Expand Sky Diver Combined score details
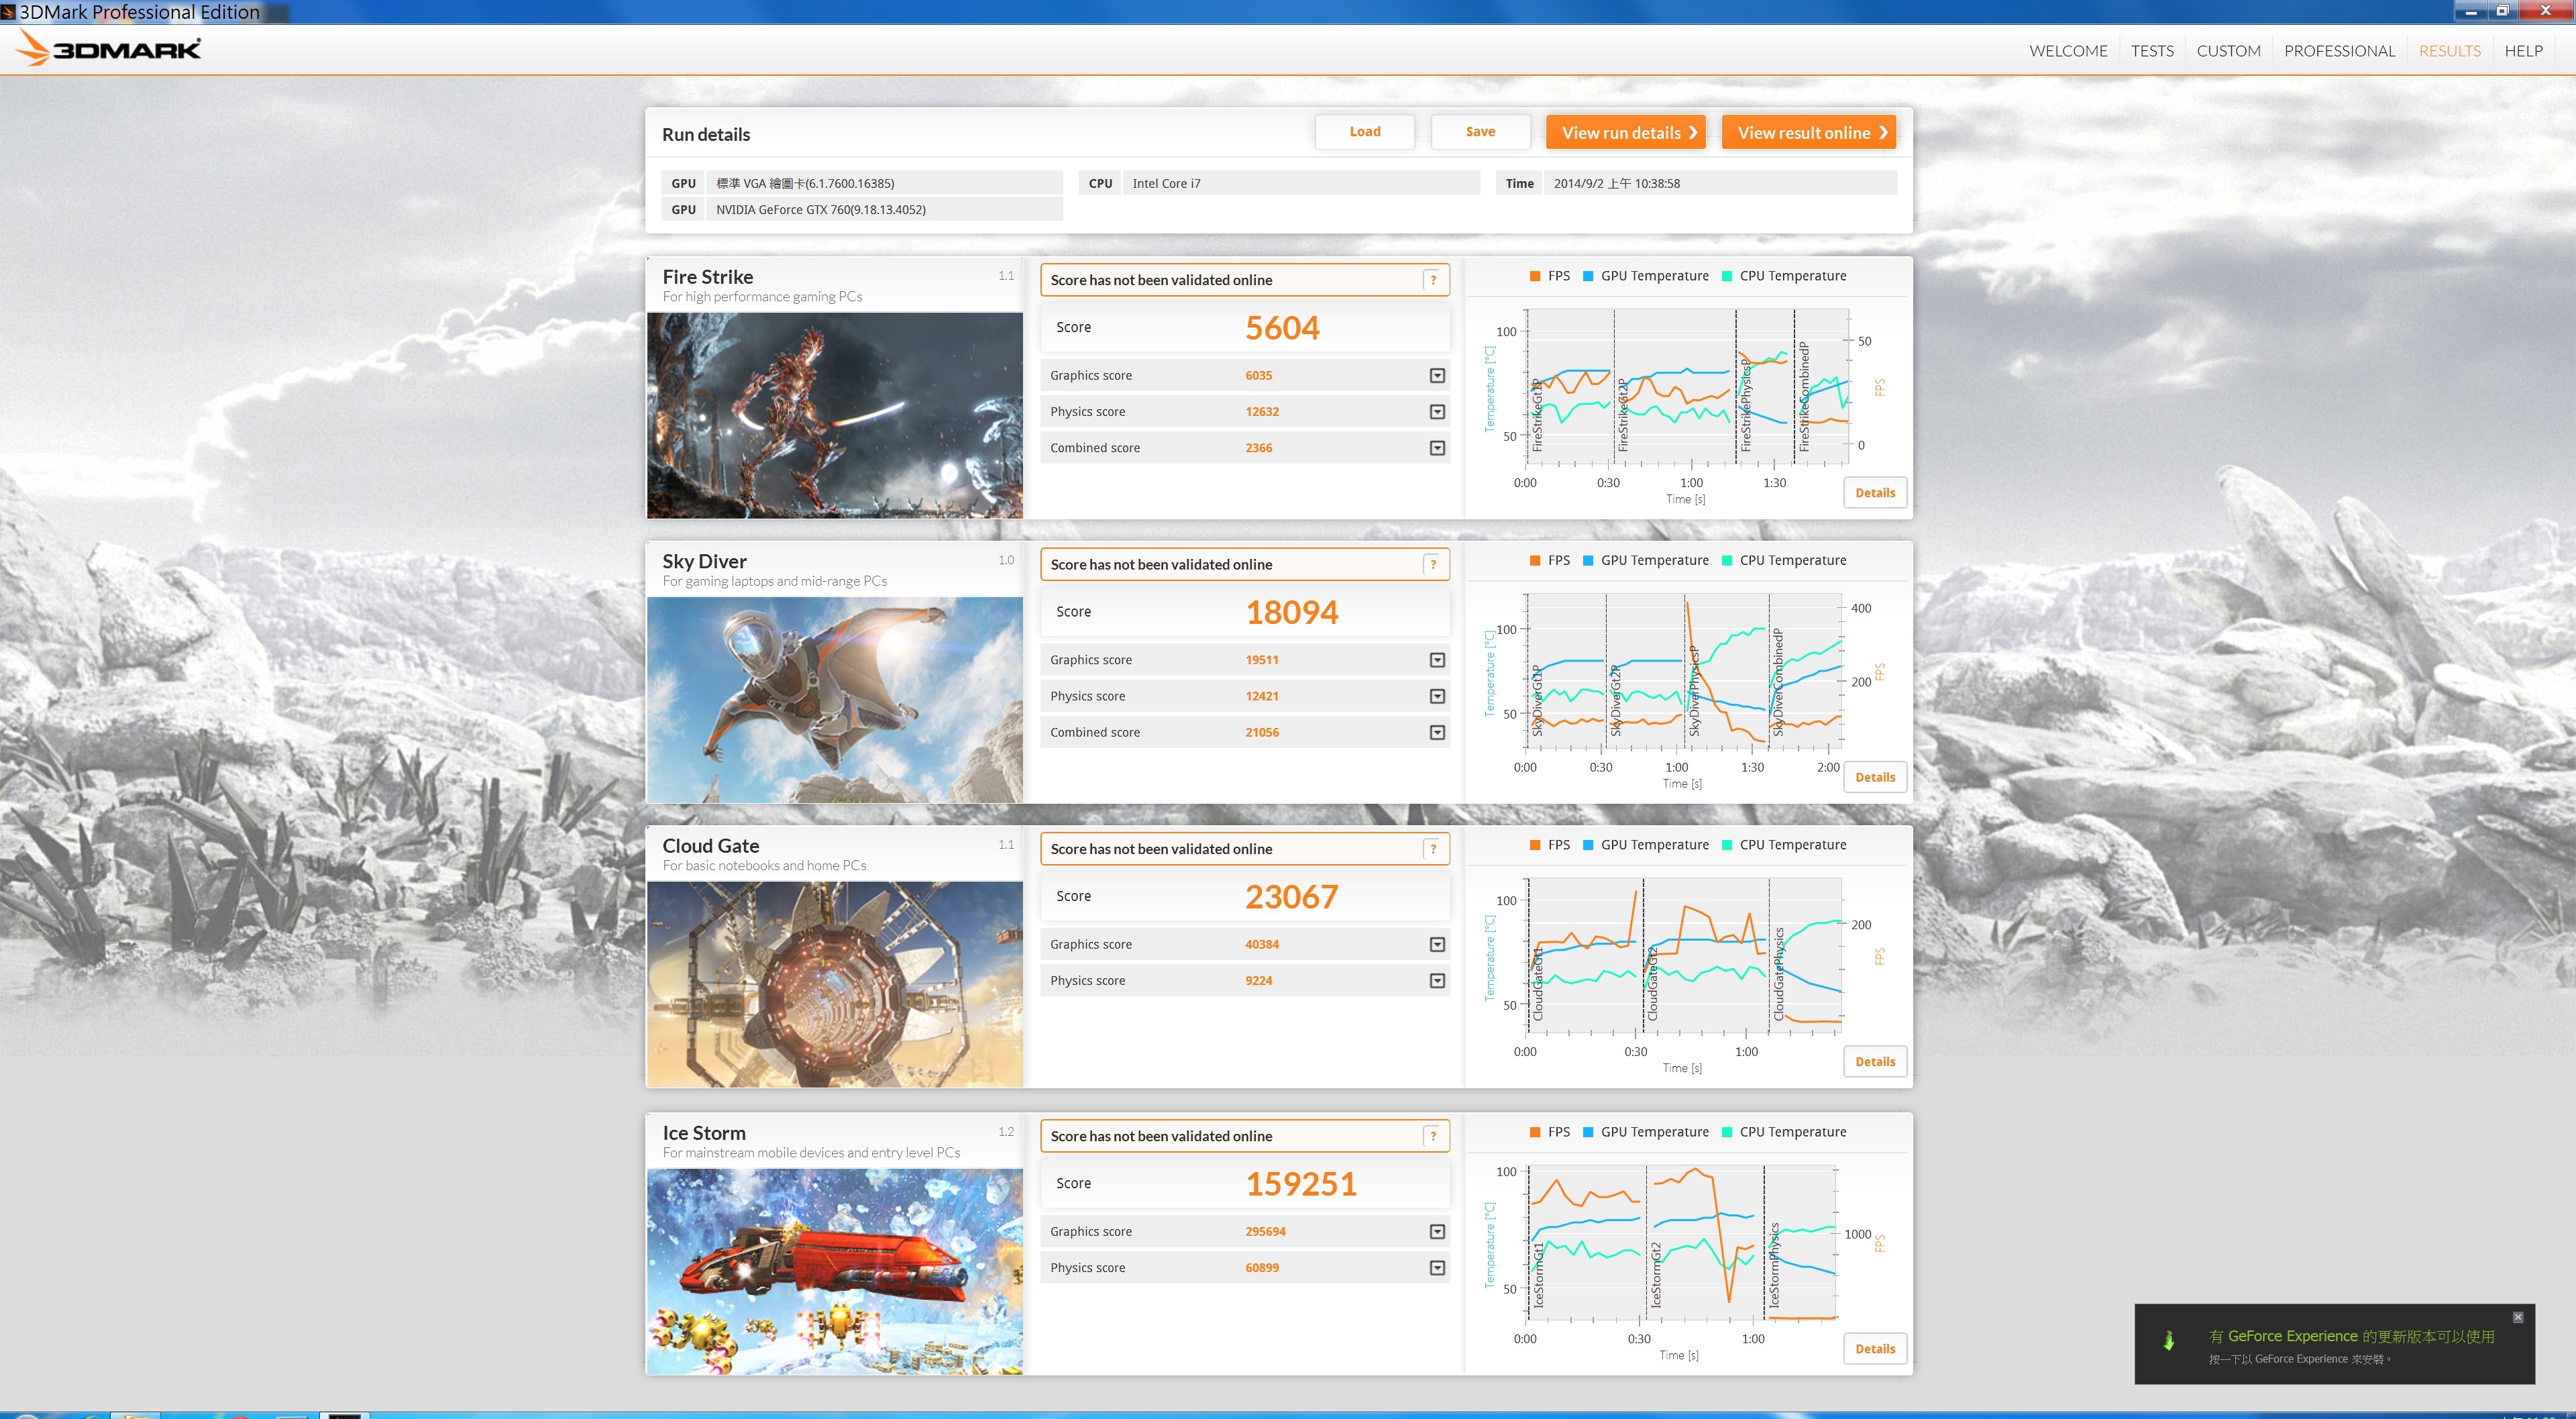Viewport: 2576px width, 1419px height. [x=1437, y=733]
